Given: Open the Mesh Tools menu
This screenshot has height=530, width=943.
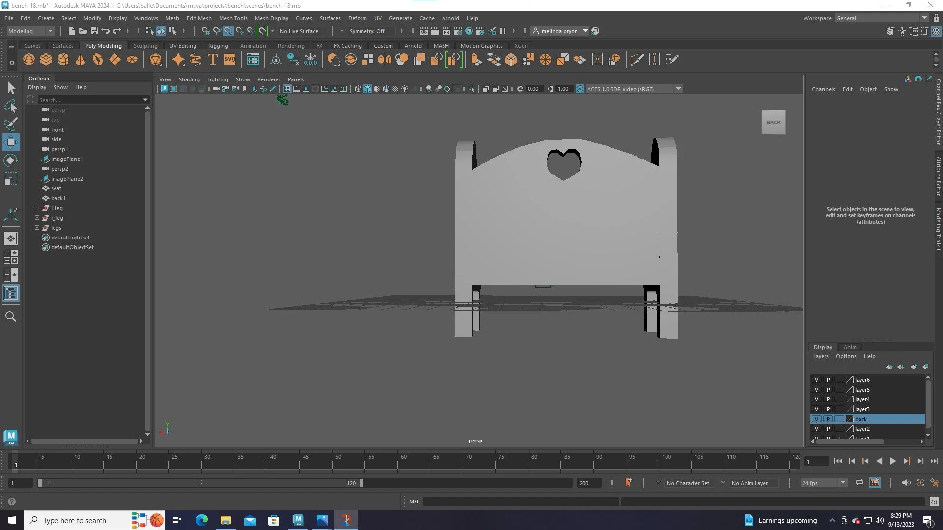Looking at the screenshot, I should [233, 18].
